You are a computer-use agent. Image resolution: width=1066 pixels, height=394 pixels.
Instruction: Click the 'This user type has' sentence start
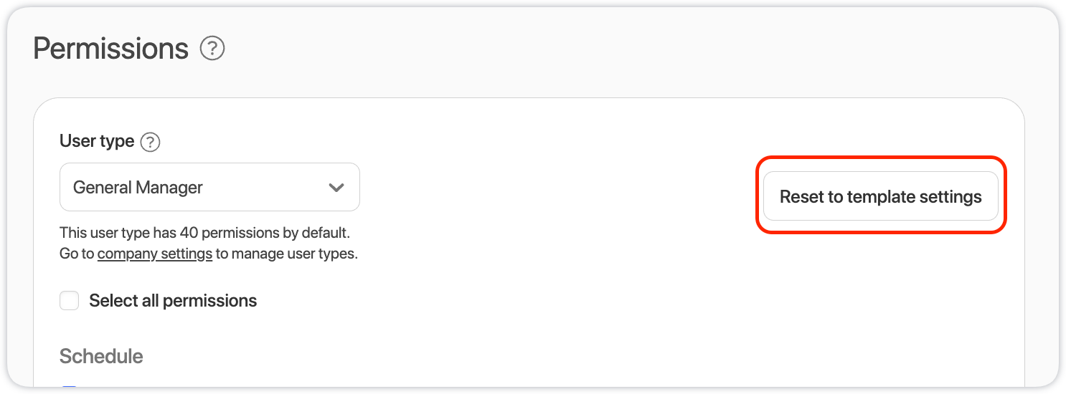pos(115,234)
